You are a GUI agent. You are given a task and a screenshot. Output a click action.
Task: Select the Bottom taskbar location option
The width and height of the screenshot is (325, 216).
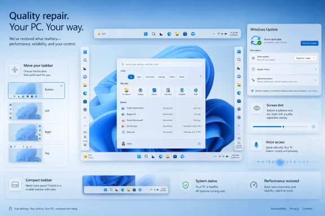point(37,91)
